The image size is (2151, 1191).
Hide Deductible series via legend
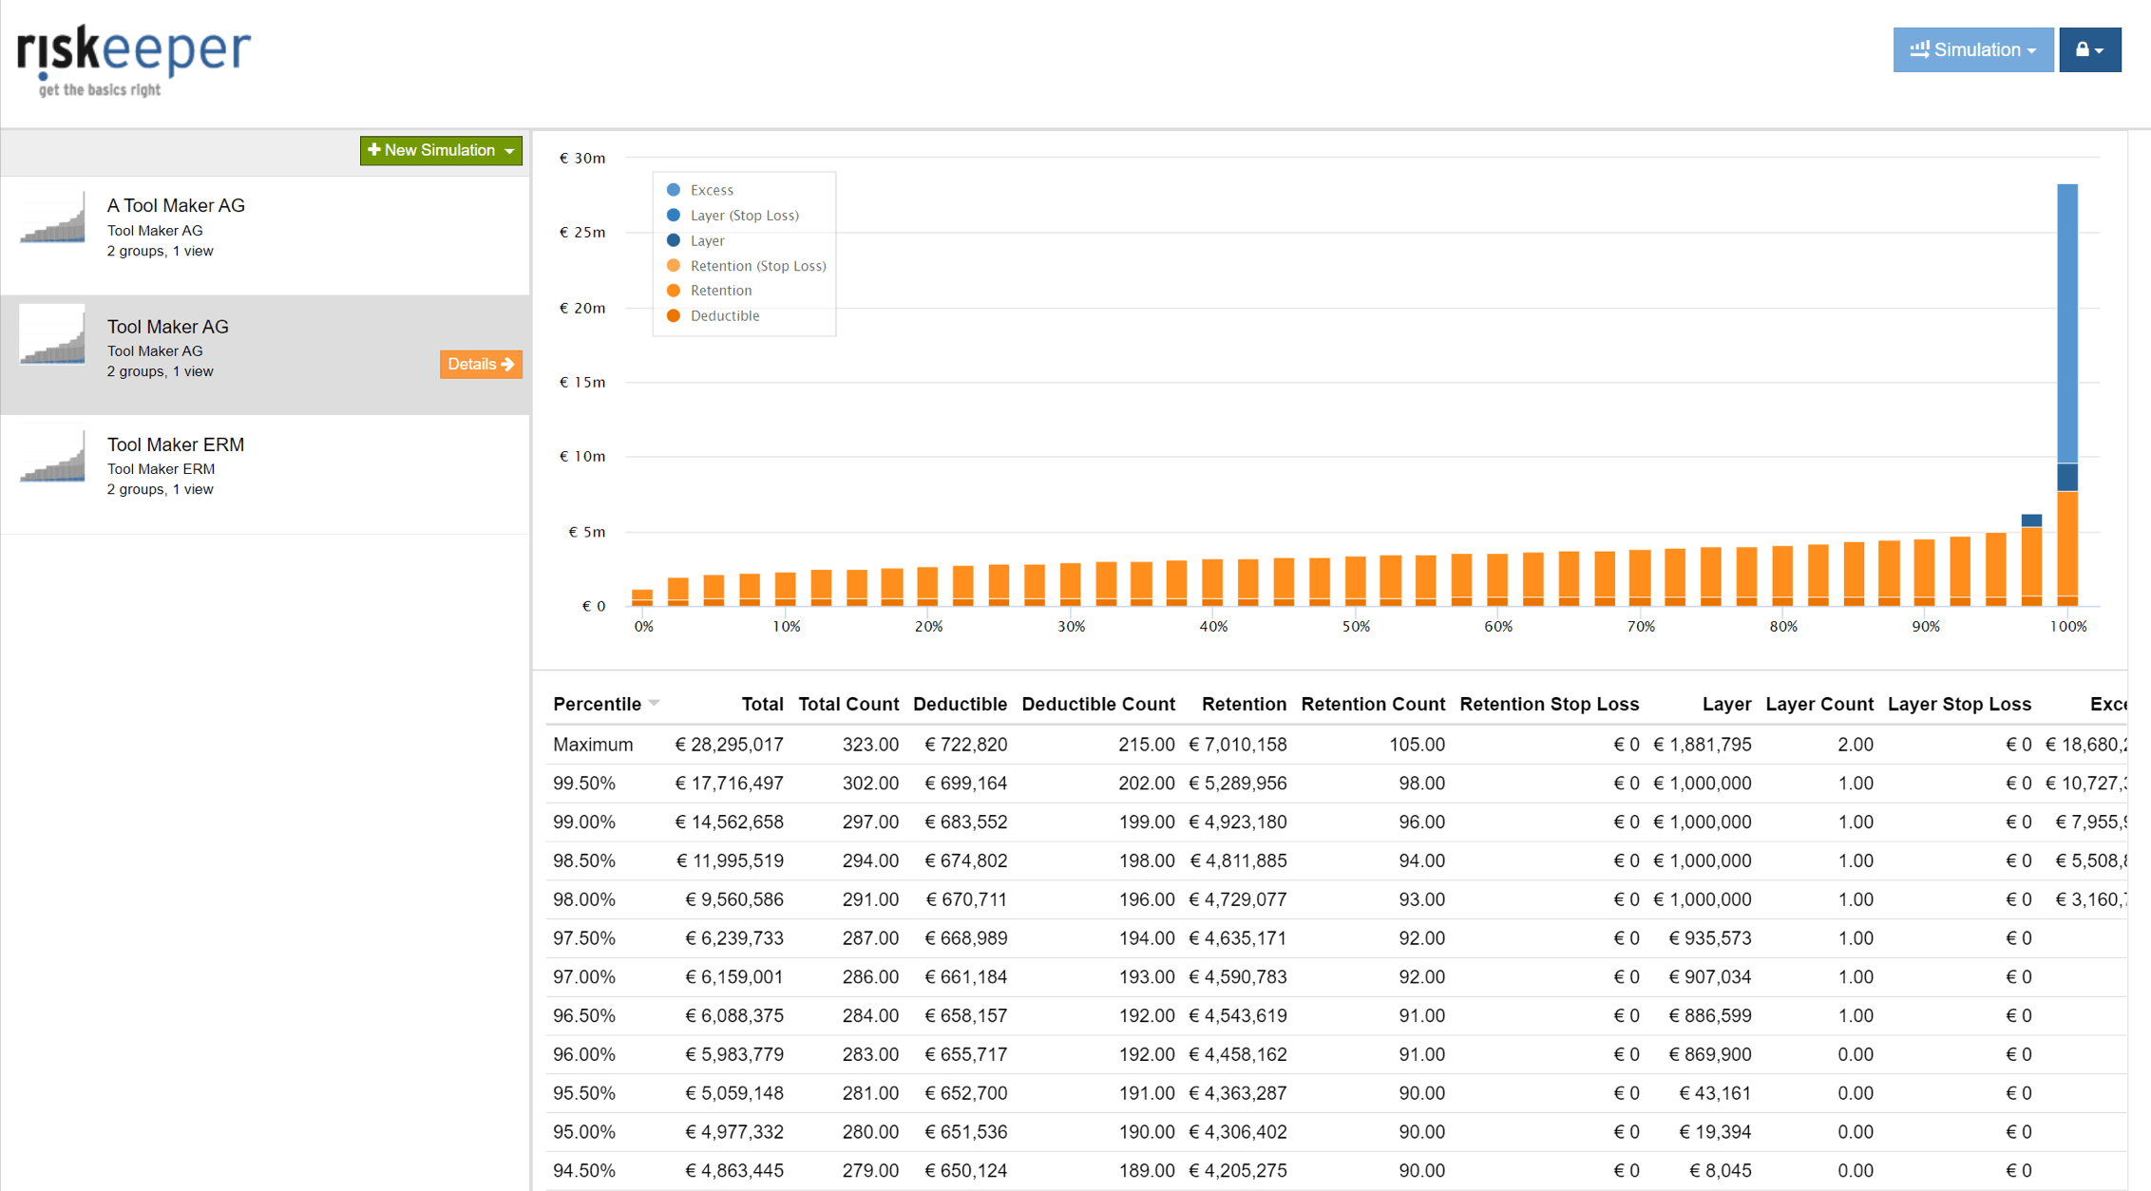724,316
